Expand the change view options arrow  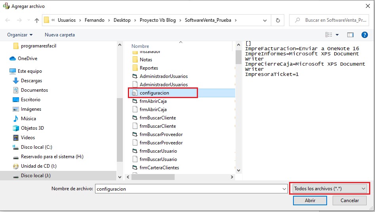point(337,35)
